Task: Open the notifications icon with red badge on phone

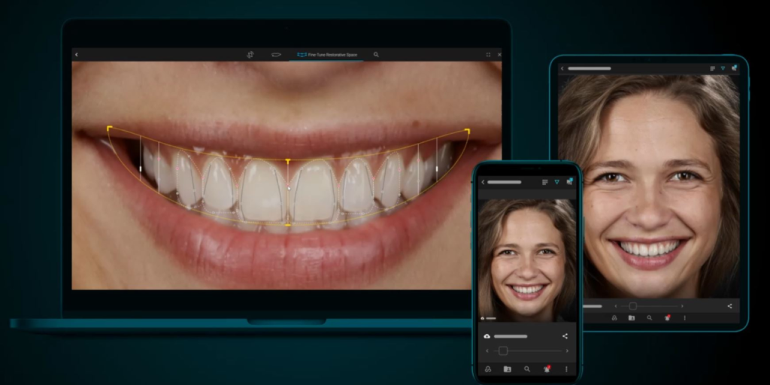Action: coord(547,369)
